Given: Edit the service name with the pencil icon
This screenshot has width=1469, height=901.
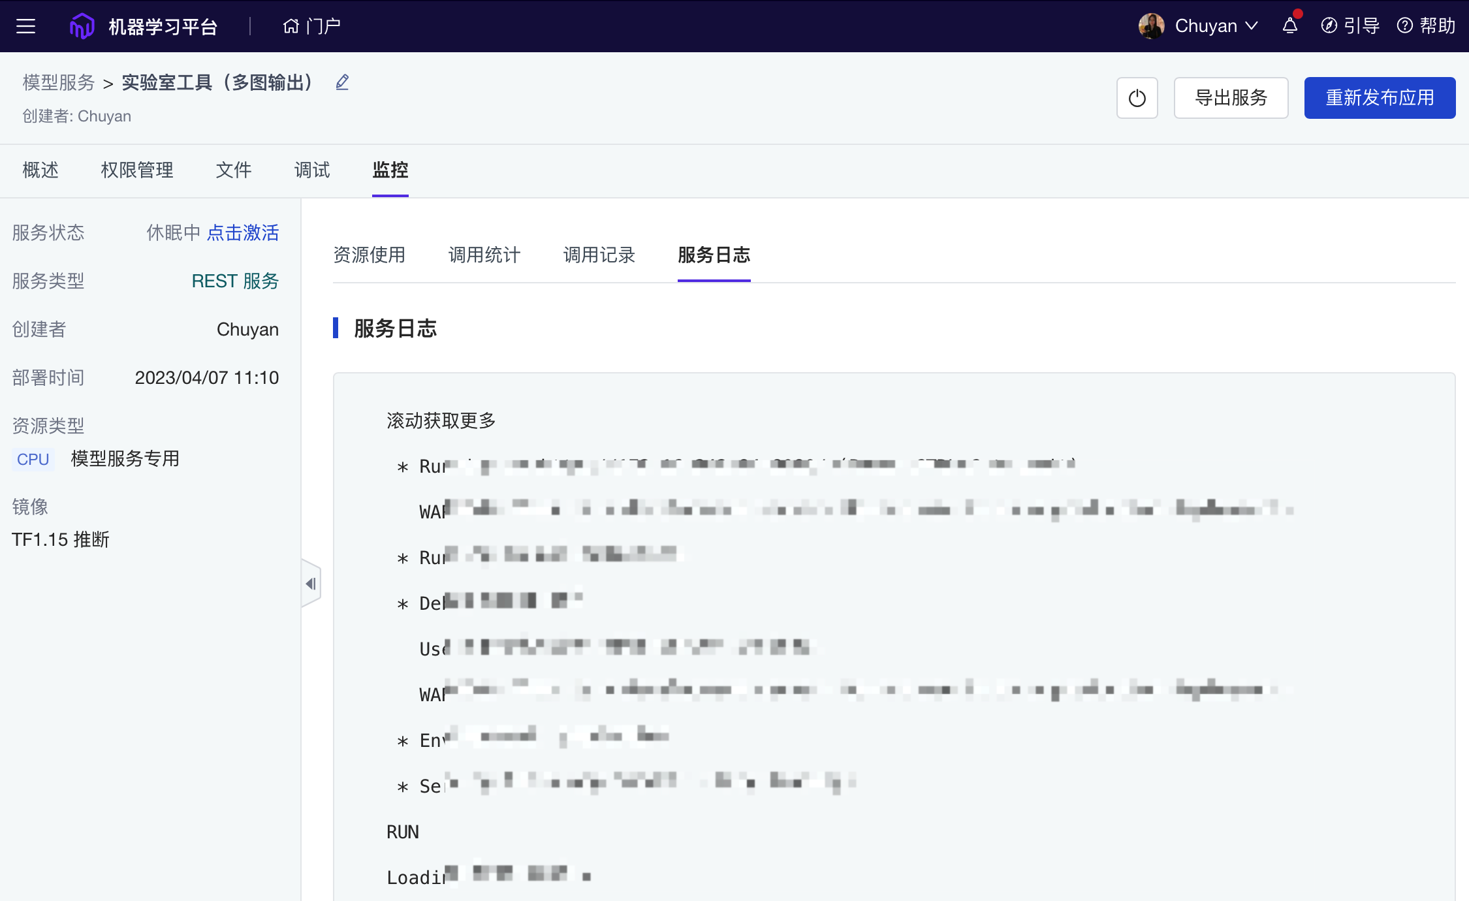Looking at the screenshot, I should coord(342,82).
